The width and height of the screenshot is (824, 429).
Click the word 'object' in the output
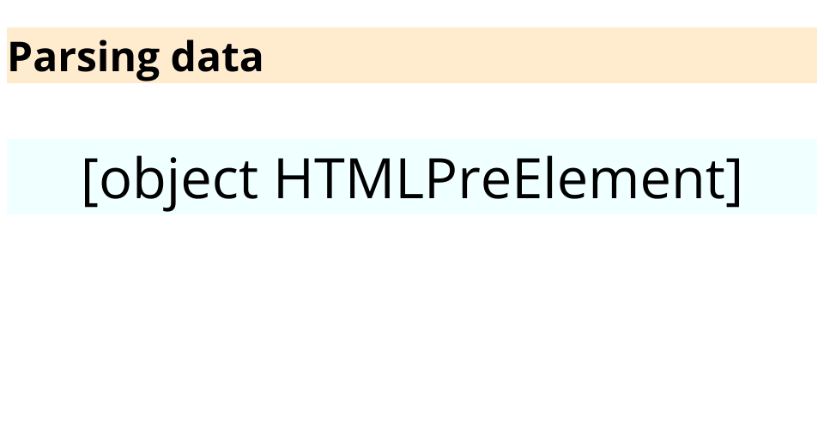click(x=179, y=182)
